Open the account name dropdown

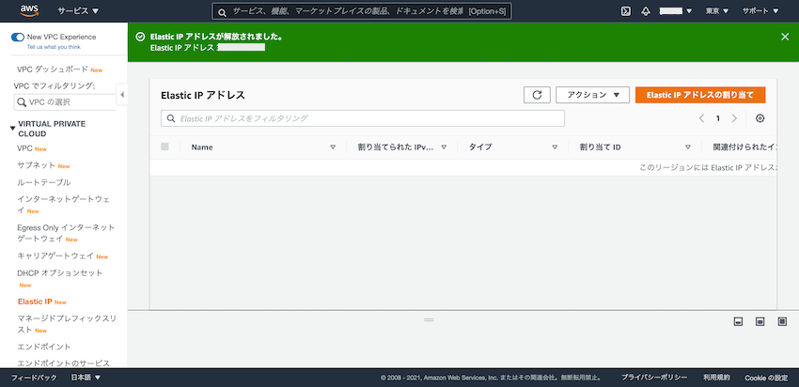click(x=676, y=10)
